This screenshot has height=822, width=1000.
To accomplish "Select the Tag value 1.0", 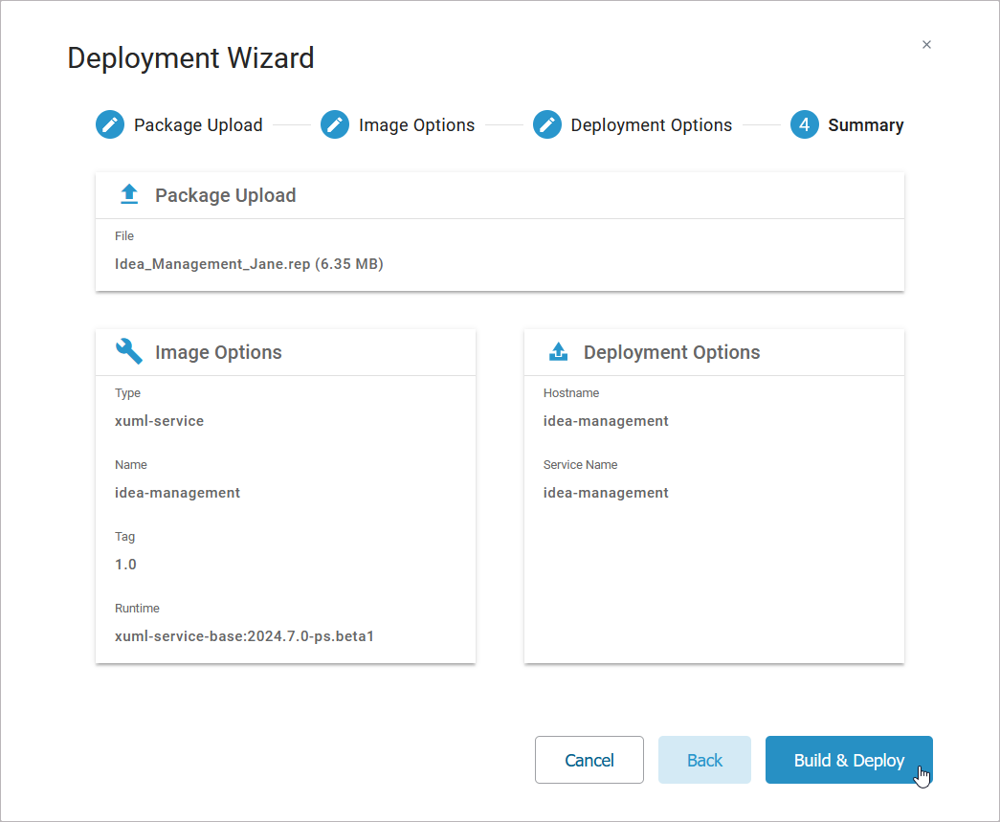I will point(125,564).
